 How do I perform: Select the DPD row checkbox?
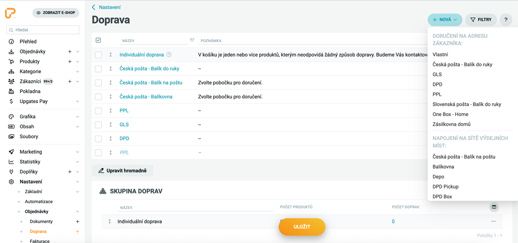pyautogui.click(x=98, y=139)
